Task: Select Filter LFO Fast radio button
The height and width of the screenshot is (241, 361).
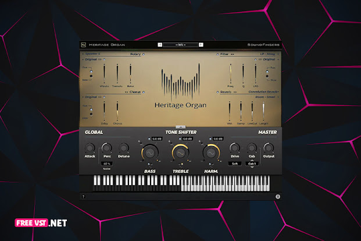Action: click(x=267, y=72)
